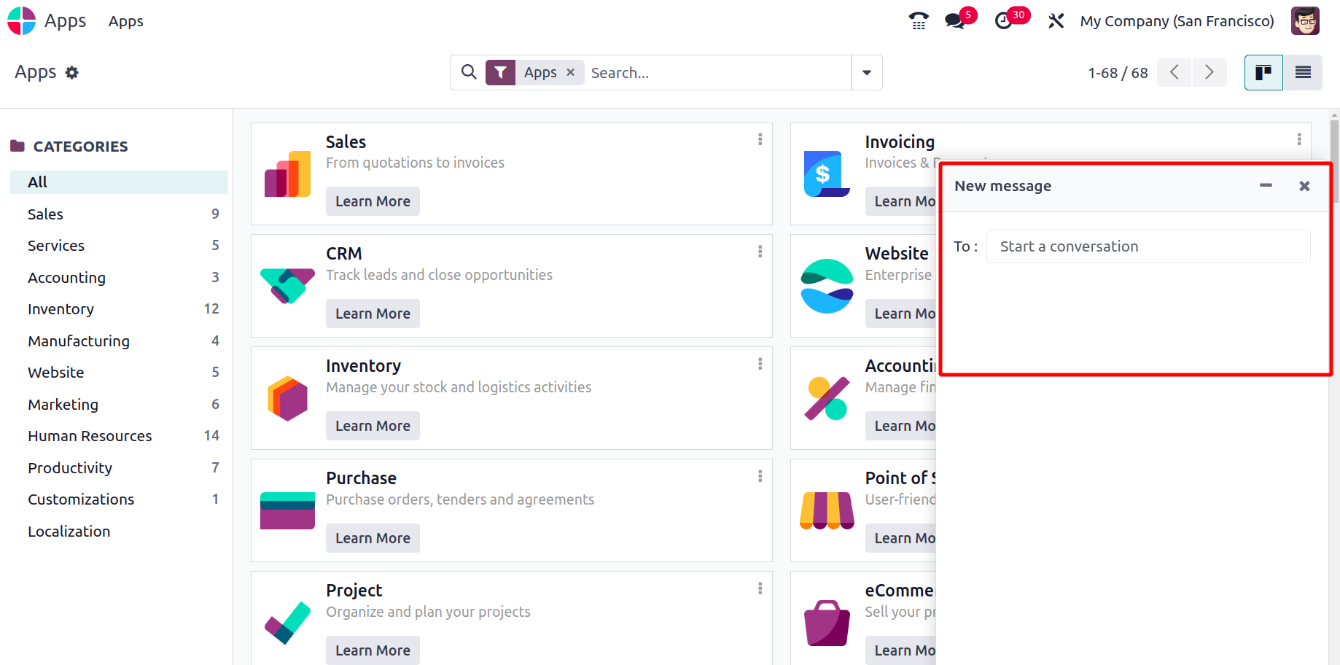Image resolution: width=1340 pixels, height=665 pixels.
Task: Click the Sales app icon
Action: point(287,174)
